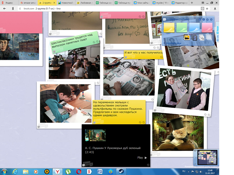Viewport: 234px width, 175px height.
Task: Click the Highlight New link
Action: (173, 43)
